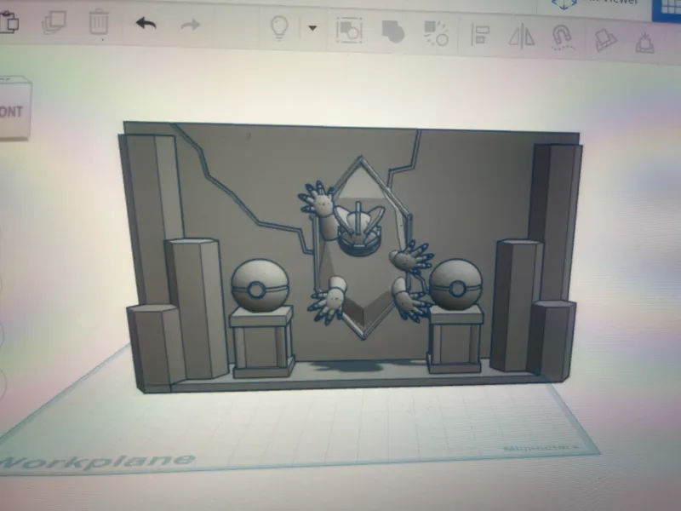Image resolution: width=681 pixels, height=511 pixels.
Task: Undo the last action
Action: point(146,23)
